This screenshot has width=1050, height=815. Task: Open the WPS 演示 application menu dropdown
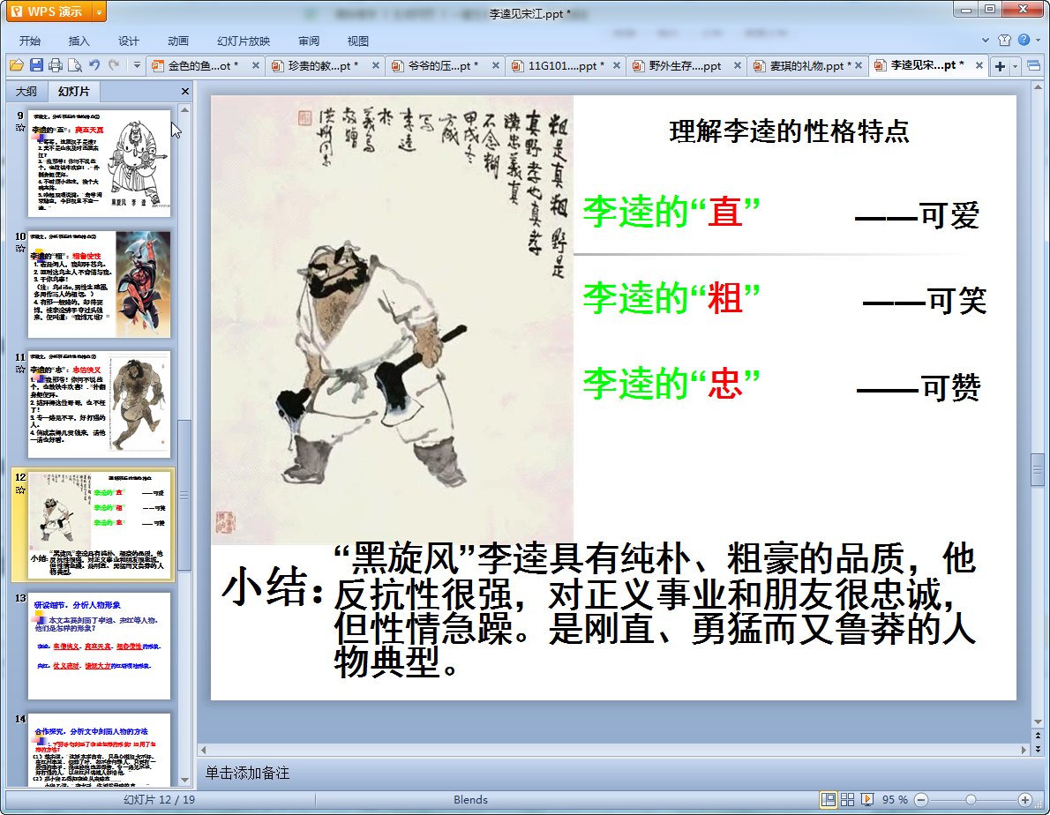[x=99, y=11]
